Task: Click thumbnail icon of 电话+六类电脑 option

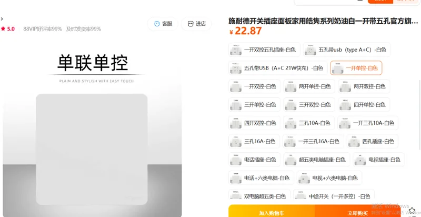Action: [x=235, y=178]
